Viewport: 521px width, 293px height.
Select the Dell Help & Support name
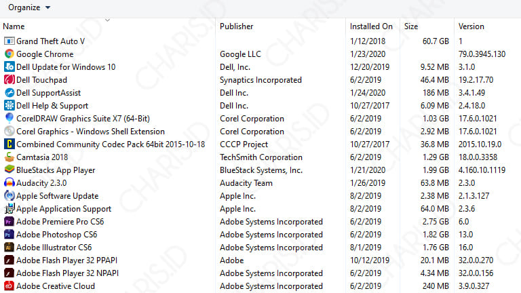click(52, 106)
